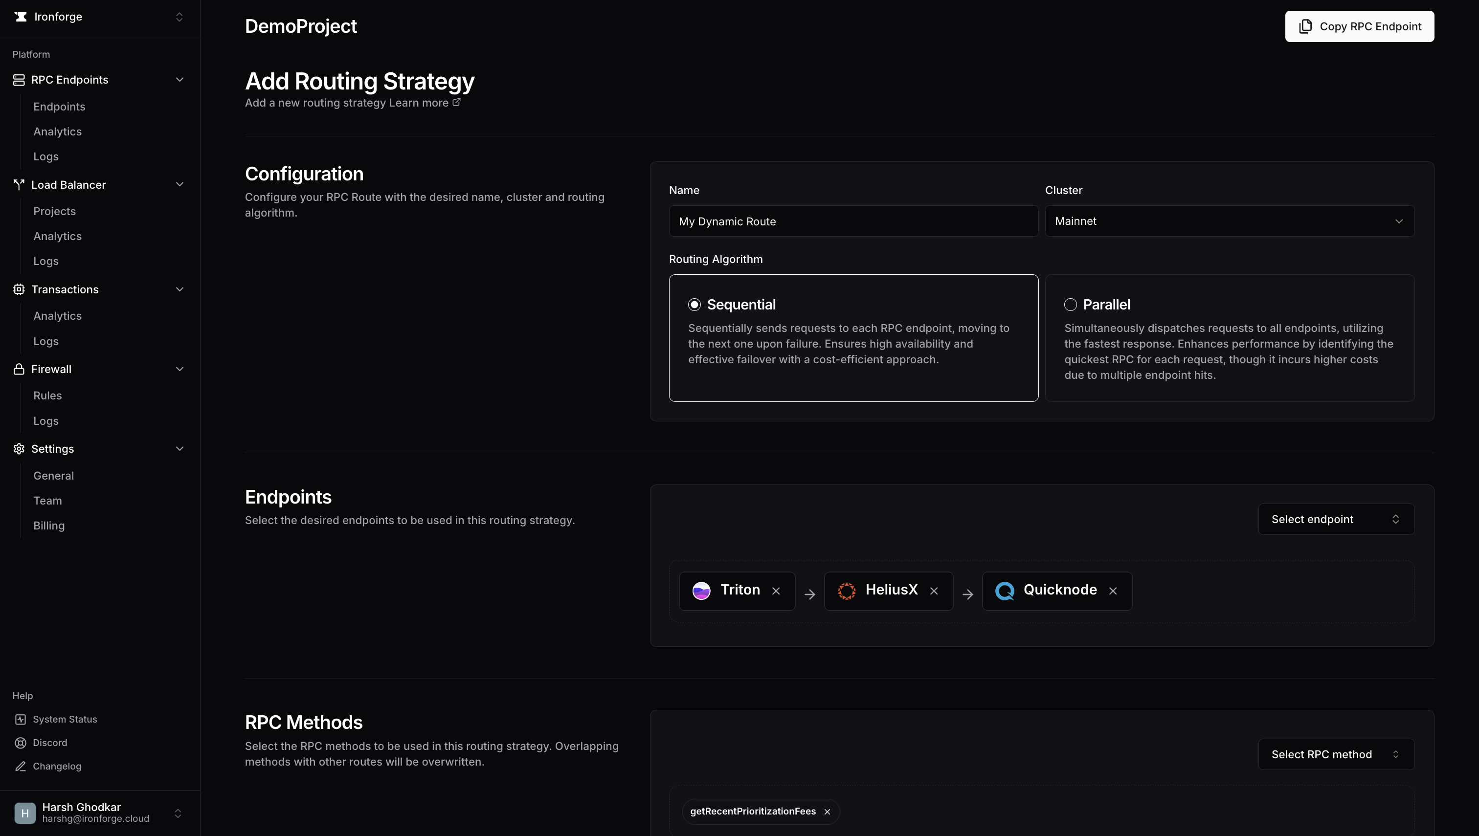Click the System Status icon
This screenshot has width=1479, height=836.
coord(21,720)
